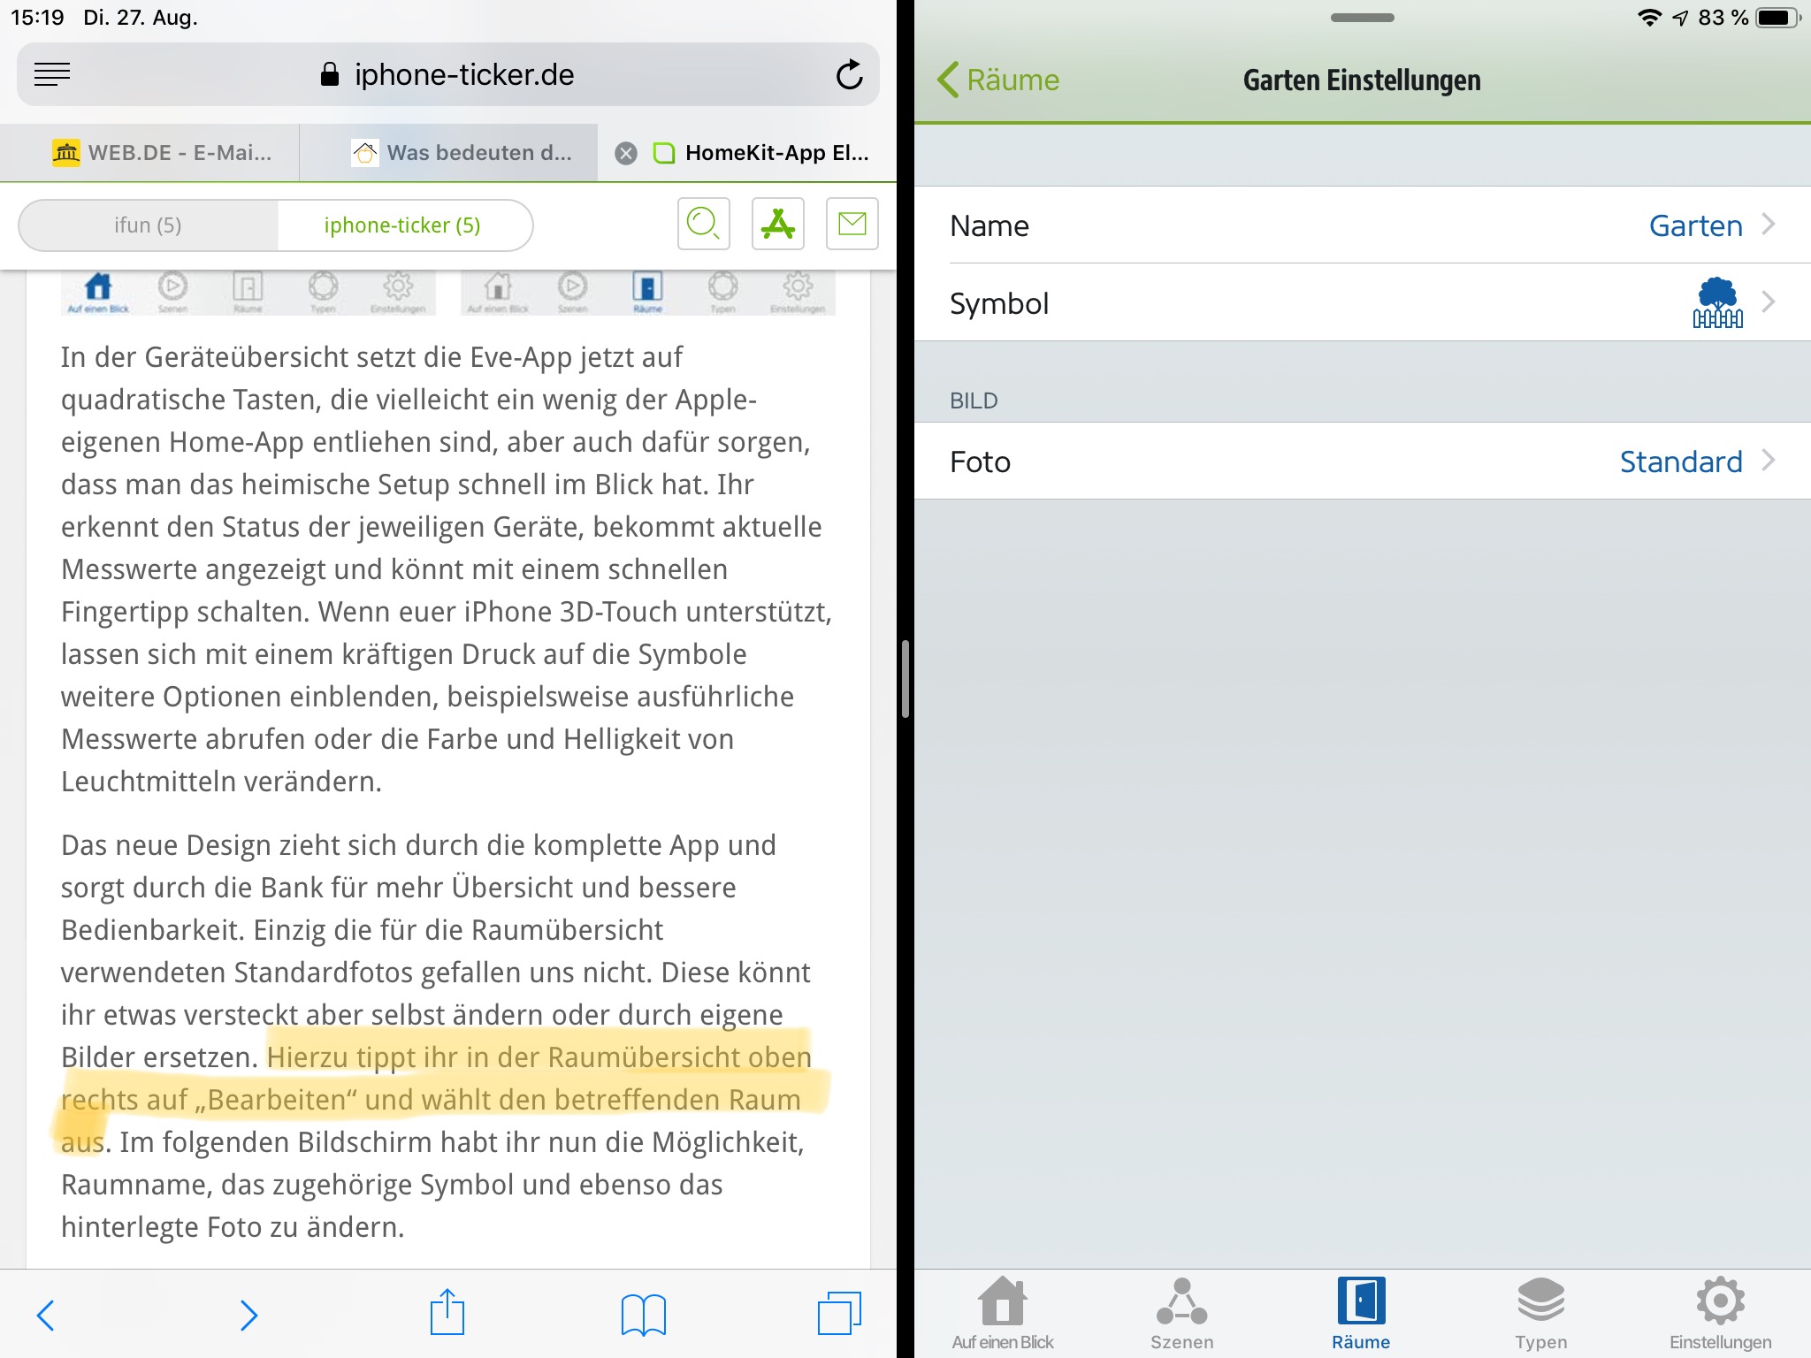Expand the Name row chevron
The image size is (1811, 1358).
[1768, 225]
